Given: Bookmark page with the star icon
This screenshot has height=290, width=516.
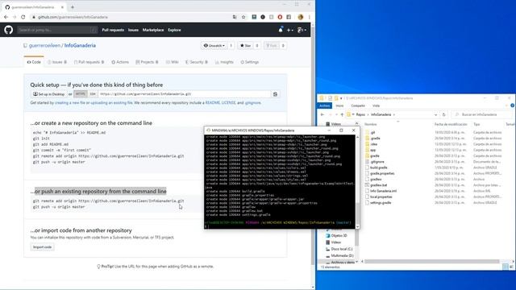Looking at the screenshot, I should pyautogui.click(x=243, y=17).
